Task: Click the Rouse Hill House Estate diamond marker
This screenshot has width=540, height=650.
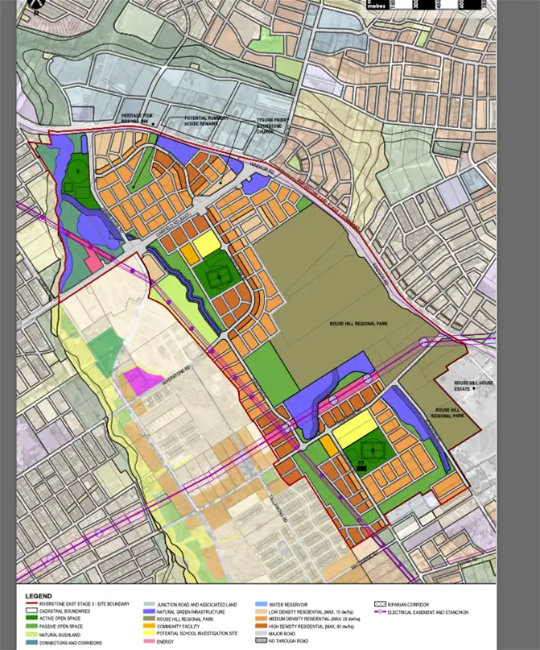Action: 476,389
